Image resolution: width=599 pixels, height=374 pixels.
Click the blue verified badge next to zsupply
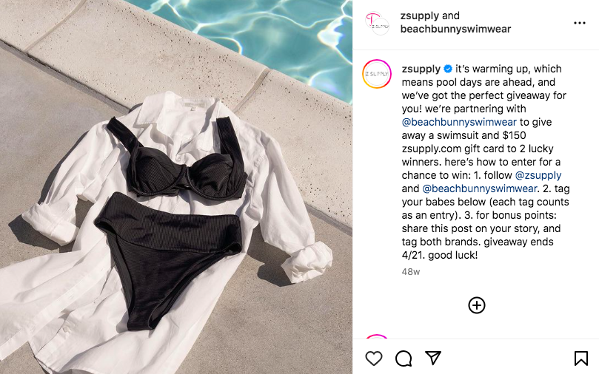click(448, 69)
